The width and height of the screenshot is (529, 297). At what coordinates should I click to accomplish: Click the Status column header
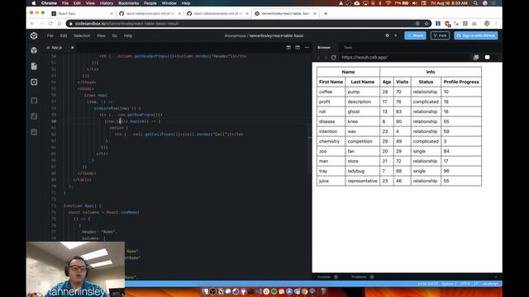tap(426, 82)
